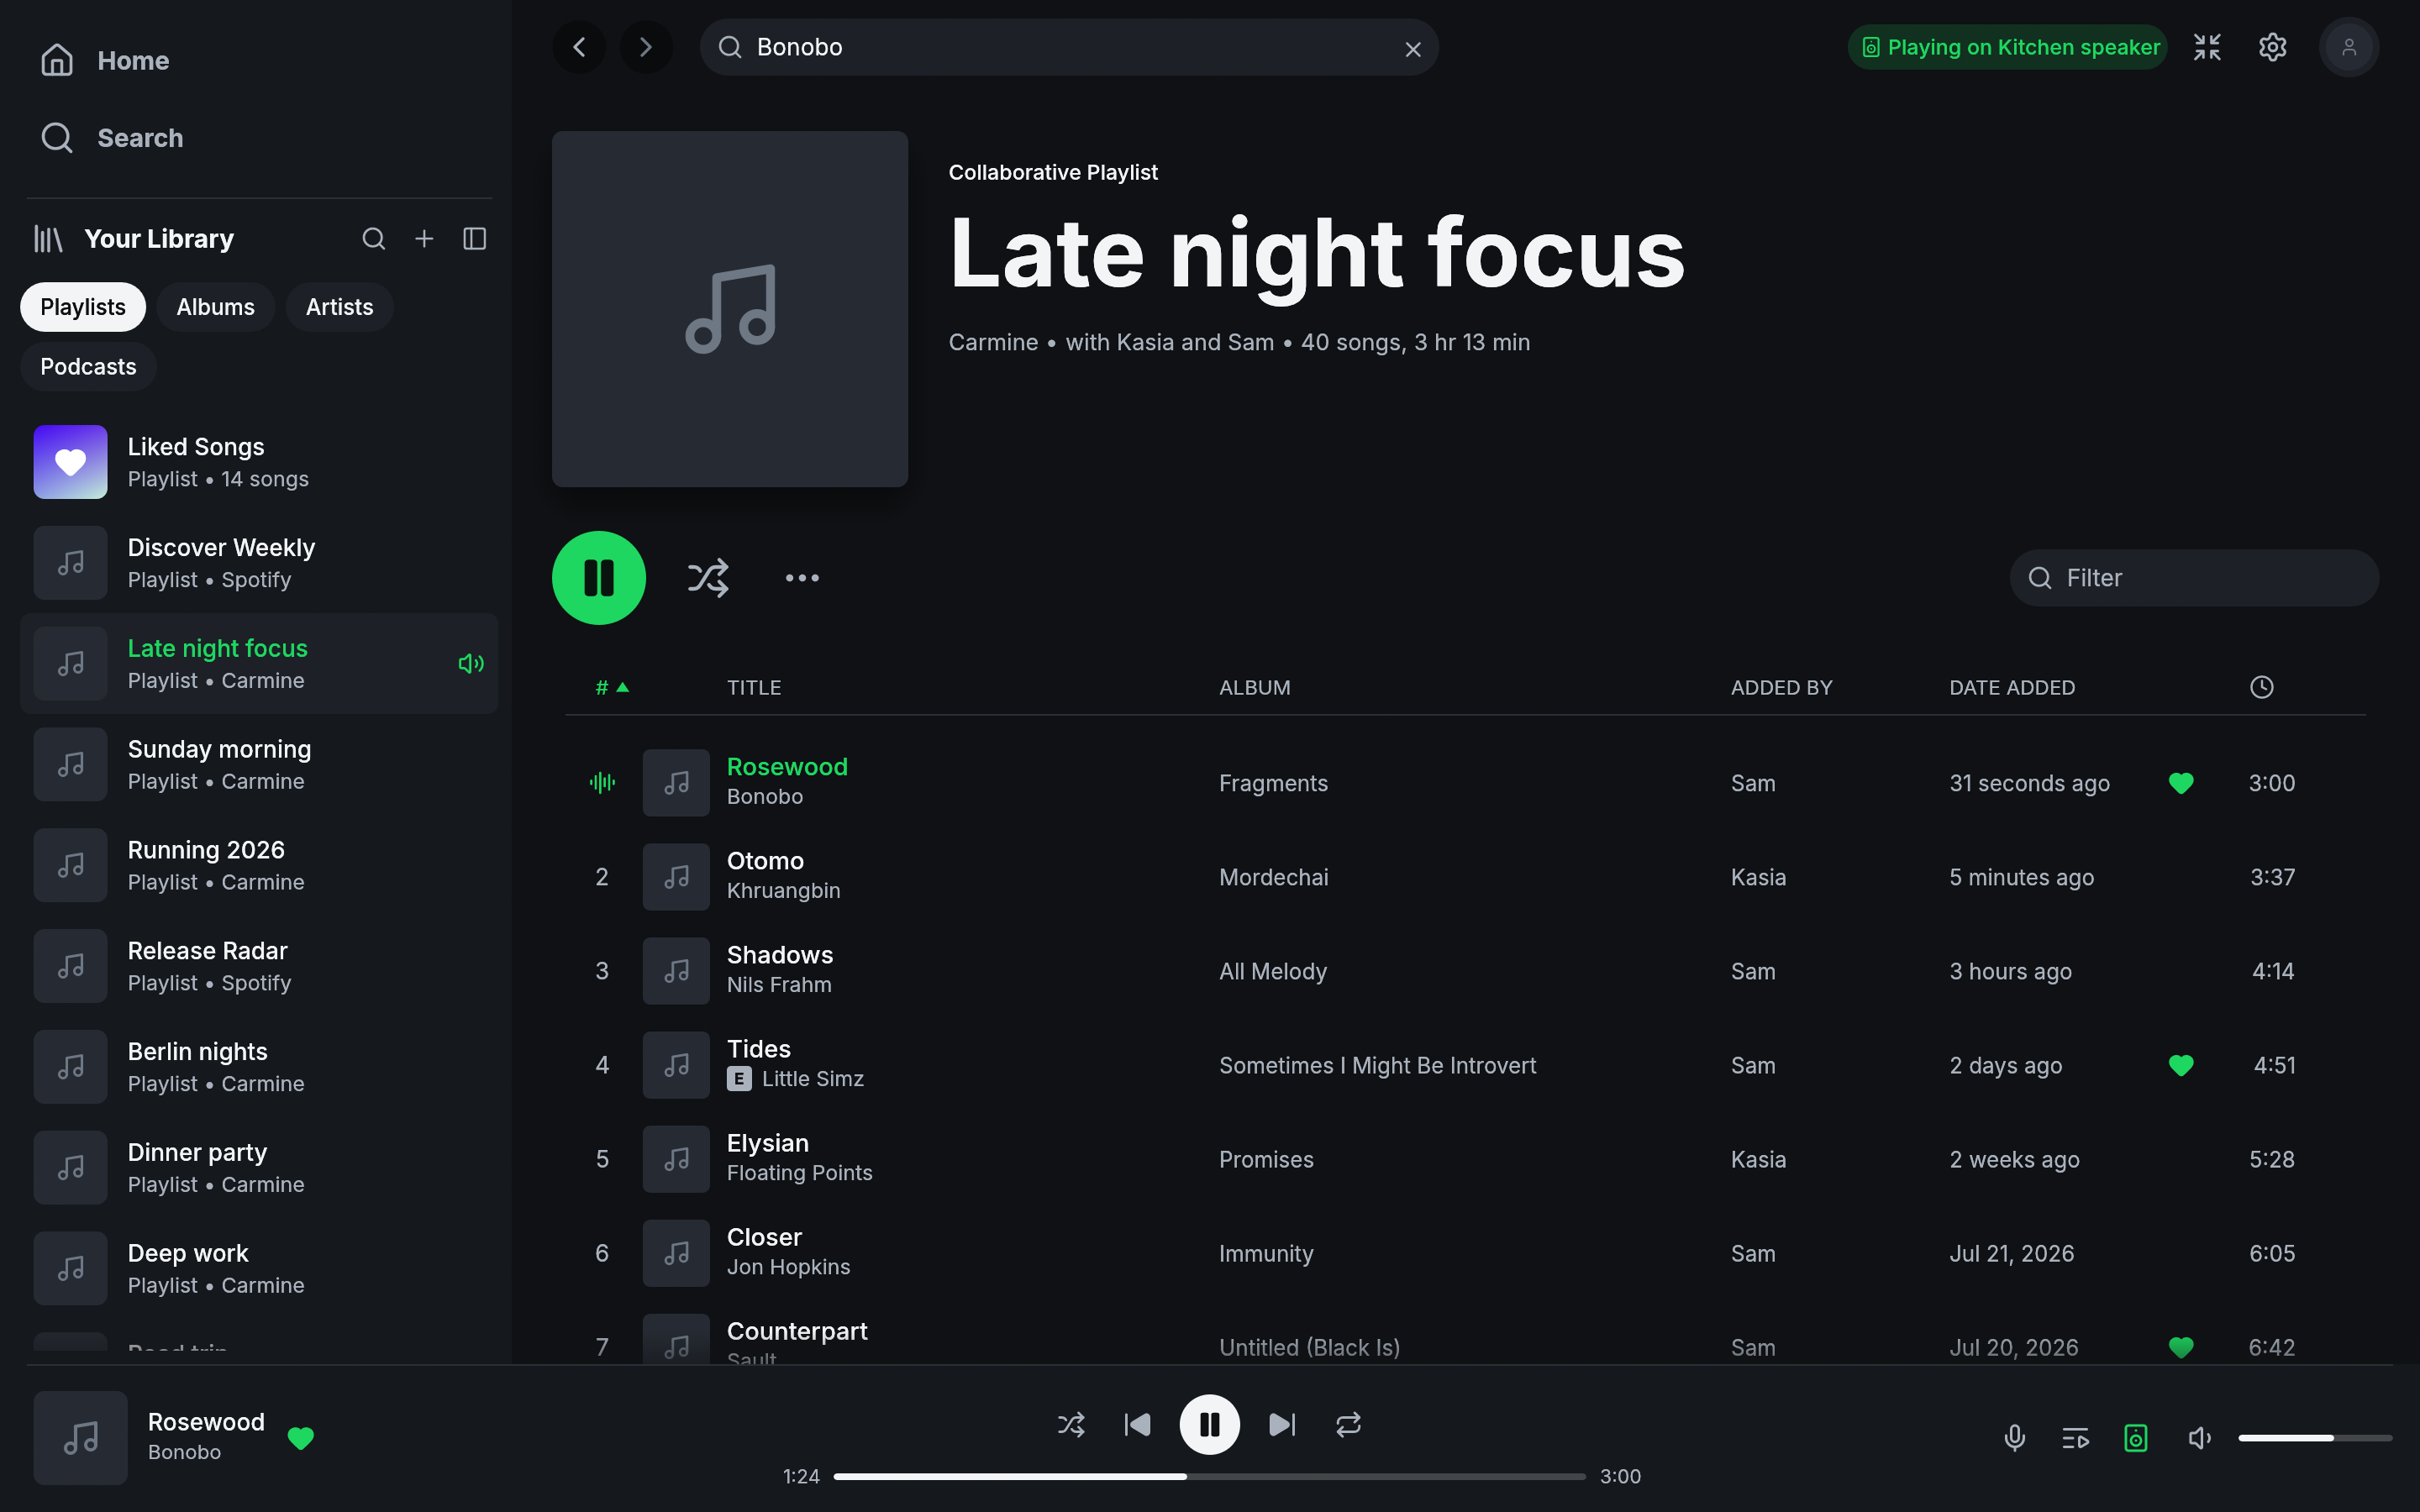
Task: Seek in the Rosewood progress bar
Action: (x=1209, y=1476)
